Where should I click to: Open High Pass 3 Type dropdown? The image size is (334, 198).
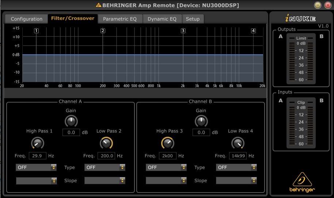pos(166,167)
